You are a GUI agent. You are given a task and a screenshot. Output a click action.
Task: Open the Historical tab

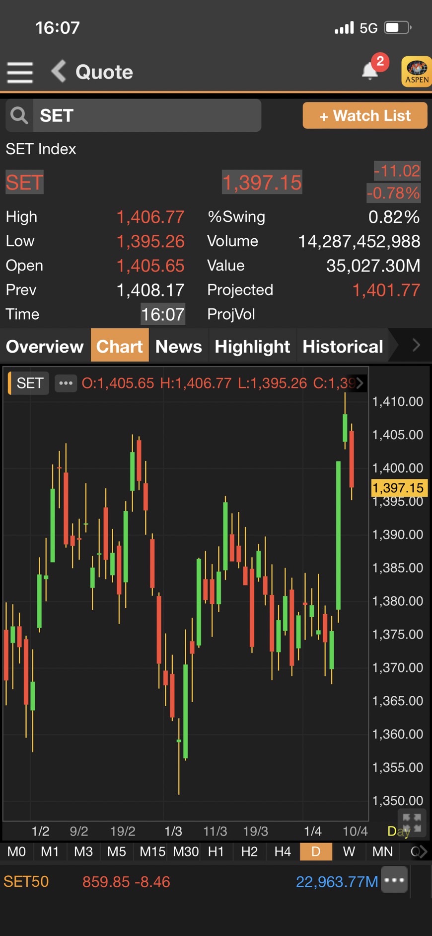[x=343, y=346]
